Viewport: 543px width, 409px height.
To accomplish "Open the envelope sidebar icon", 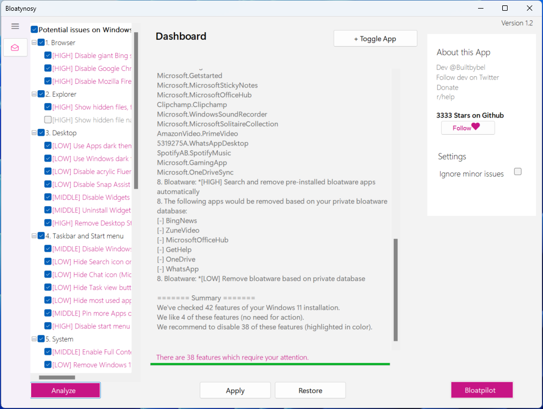I will [x=15, y=47].
